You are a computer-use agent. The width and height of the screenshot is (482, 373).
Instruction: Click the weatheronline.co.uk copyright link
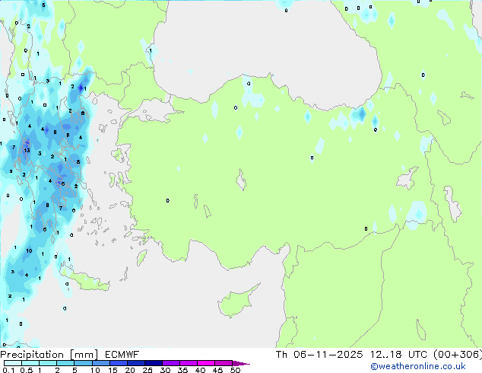pos(417,366)
